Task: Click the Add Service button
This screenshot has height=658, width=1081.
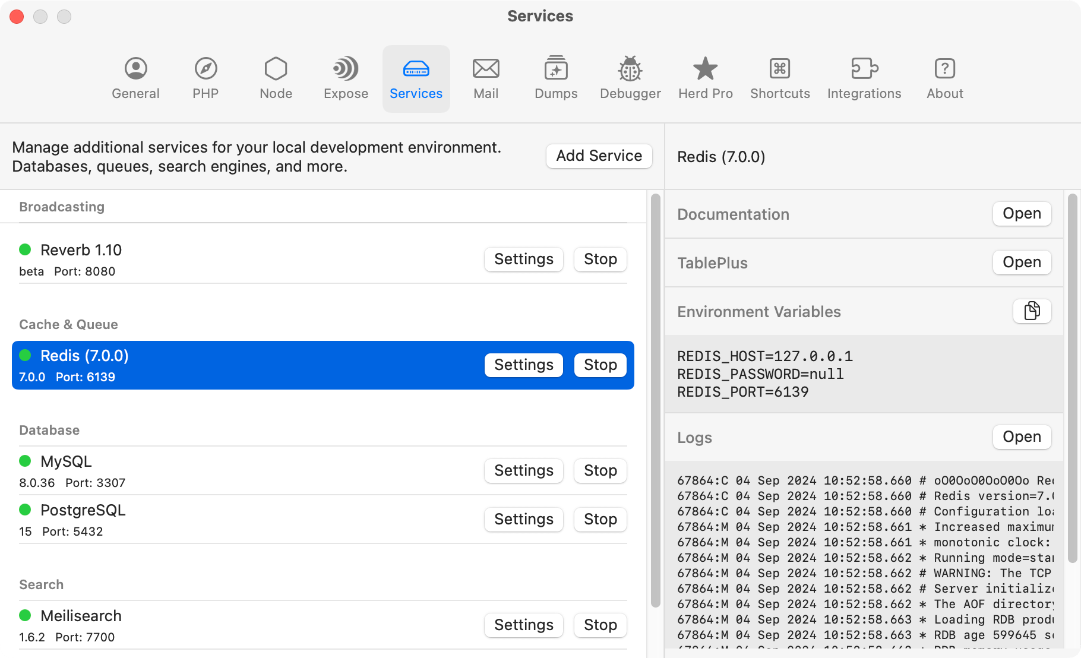Action: 599,156
